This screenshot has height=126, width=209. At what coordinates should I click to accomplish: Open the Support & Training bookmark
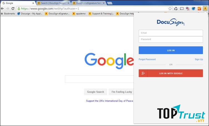click(101, 13)
